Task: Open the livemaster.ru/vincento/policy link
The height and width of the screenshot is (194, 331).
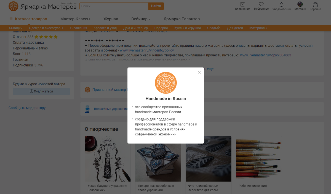Action: tap(147, 51)
